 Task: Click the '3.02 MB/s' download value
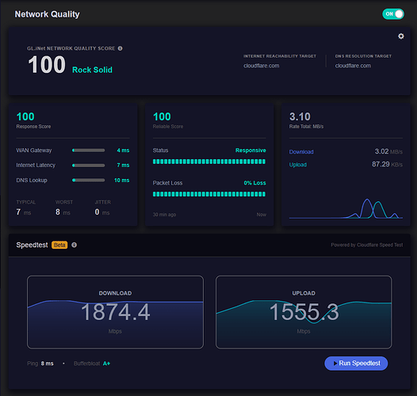(388, 151)
